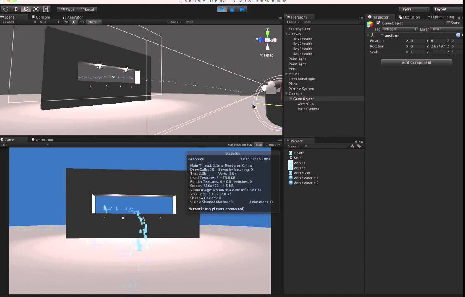Select the Water1 texture asset
The image size is (465, 297).
click(297, 163)
